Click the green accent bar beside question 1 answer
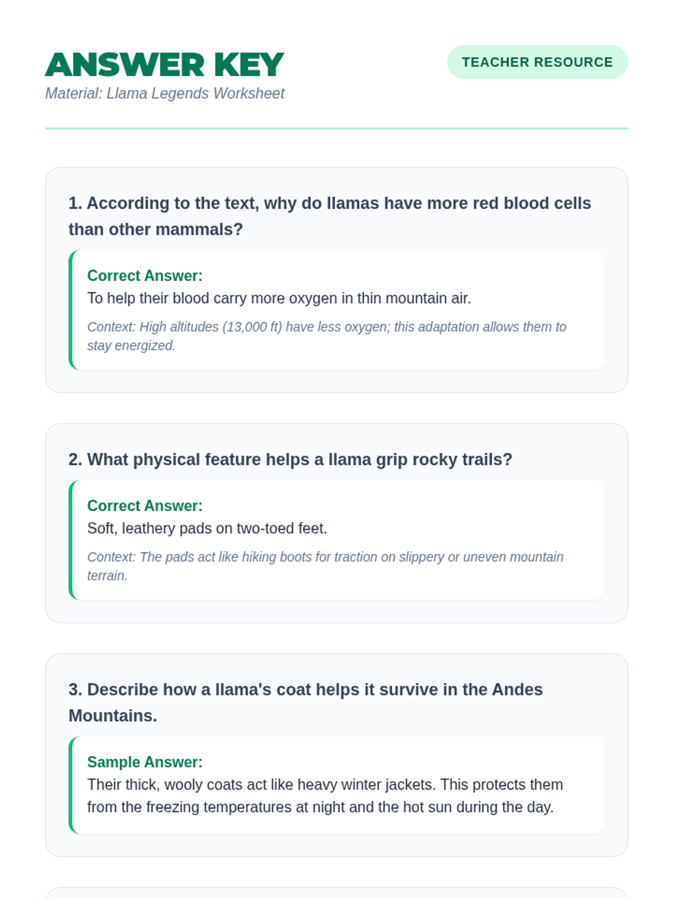The image size is (673, 898). [x=71, y=310]
